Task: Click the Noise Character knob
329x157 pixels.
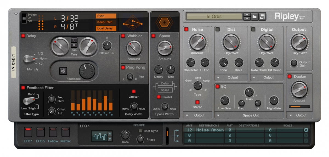Action: 191,63
